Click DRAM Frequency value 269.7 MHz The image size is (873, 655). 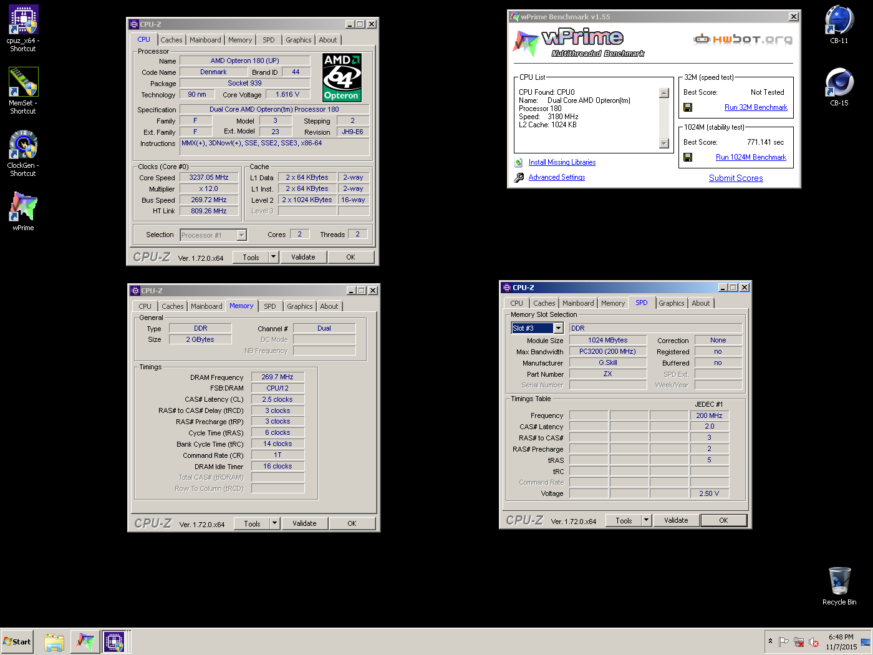(277, 377)
